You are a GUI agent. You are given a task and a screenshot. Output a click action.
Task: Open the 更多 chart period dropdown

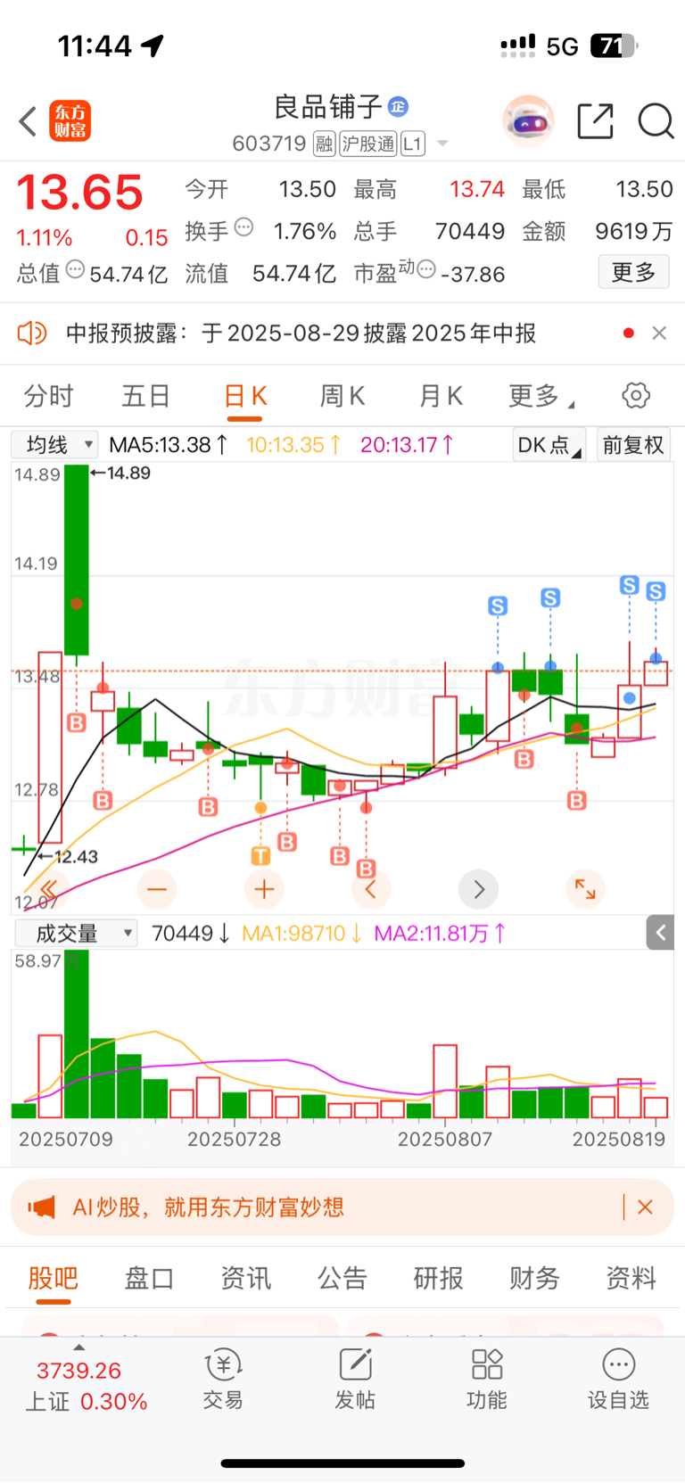541,396
